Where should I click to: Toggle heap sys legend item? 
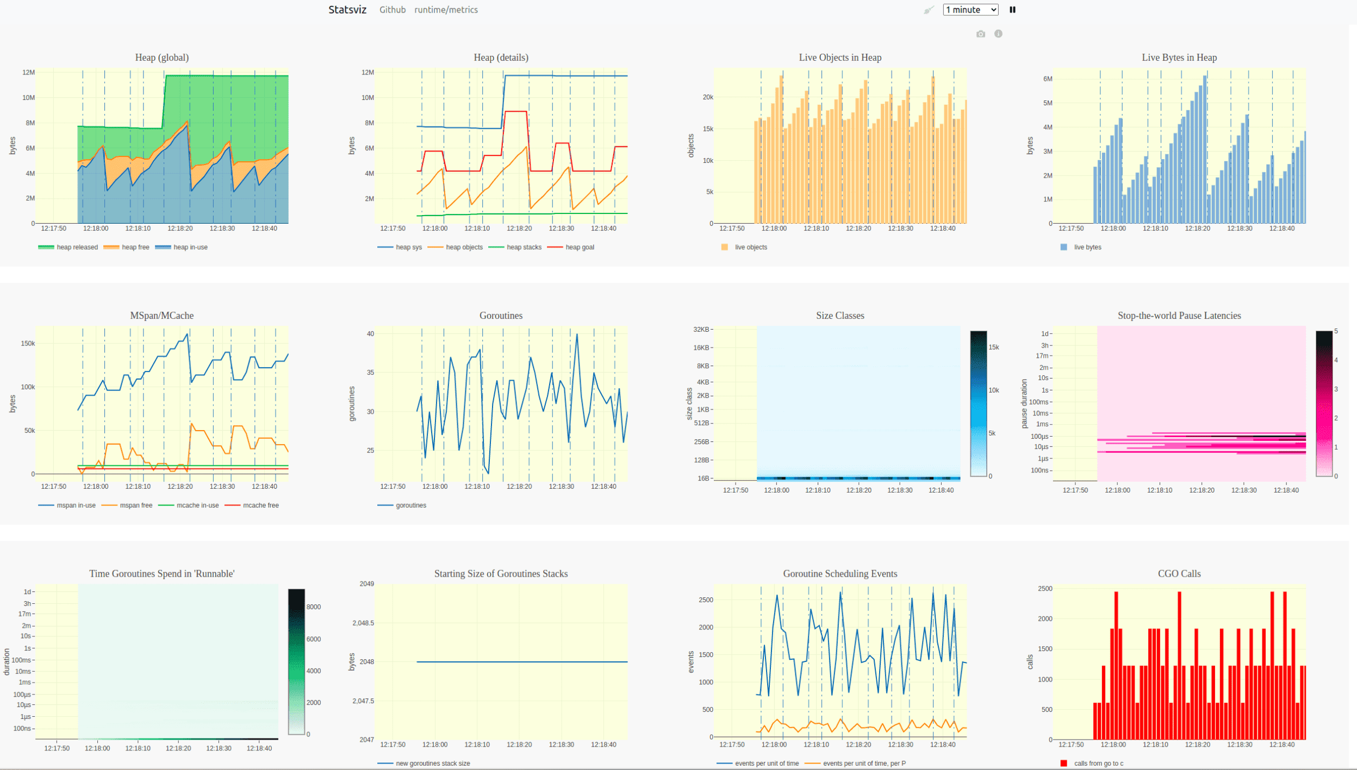(x=408, y=247)
